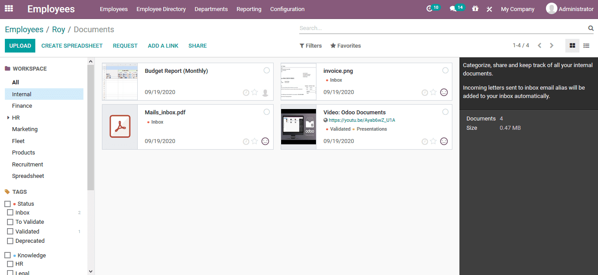Open the Filters dropdown
Viewport: 598px width, 275px height.
coord(311,45)
